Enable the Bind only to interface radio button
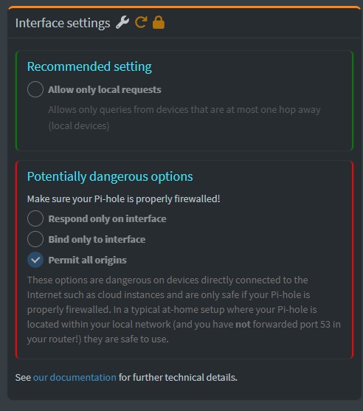The width and height of the screenshot is (363, 411). pyautogui.click(x=35, y=239)
